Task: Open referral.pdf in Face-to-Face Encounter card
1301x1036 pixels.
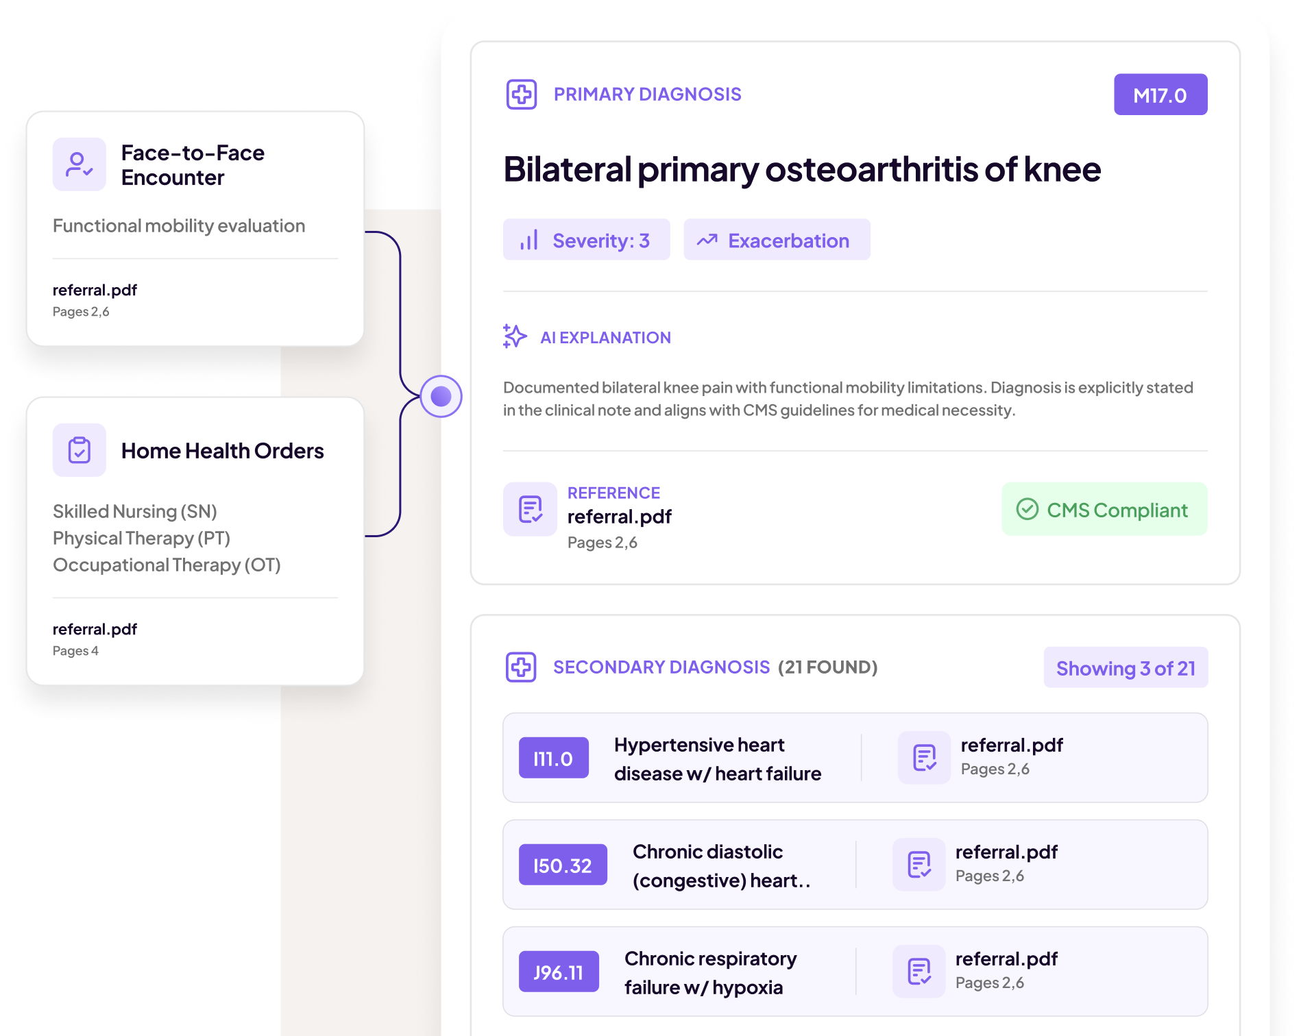Action: pyautogui.click(x=95, y=290)
